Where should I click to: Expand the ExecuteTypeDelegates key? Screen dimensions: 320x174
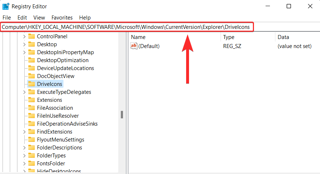[24, 92]
